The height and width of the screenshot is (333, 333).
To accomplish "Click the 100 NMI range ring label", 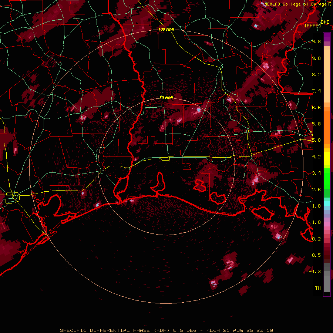I will pyautogui.click(x=166, y=29).
